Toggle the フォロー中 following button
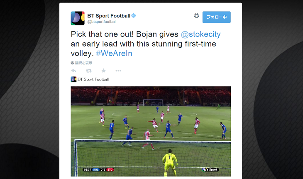The height and width of the screenshot is (179, 303). coord(217,17)
